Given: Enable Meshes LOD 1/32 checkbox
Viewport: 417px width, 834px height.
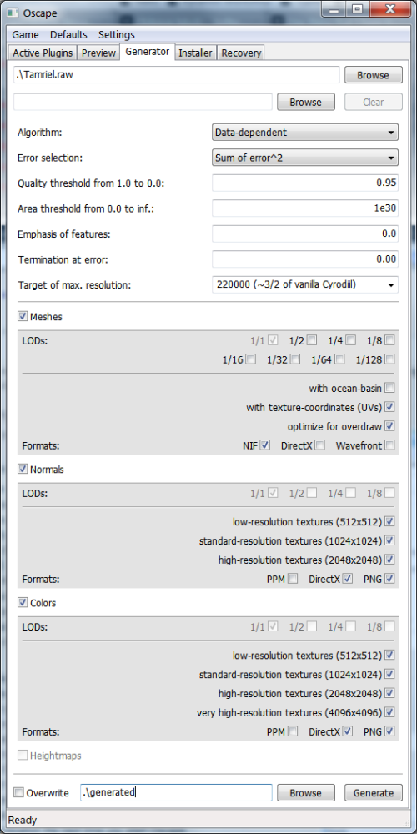Looking at the screenshot, I should [x=296, y=359].
